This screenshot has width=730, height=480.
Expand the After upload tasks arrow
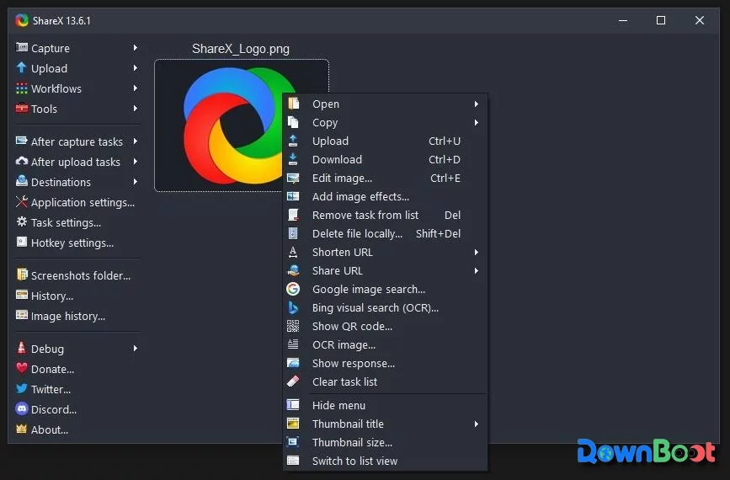pyautogui.click(x=135, y=162)
